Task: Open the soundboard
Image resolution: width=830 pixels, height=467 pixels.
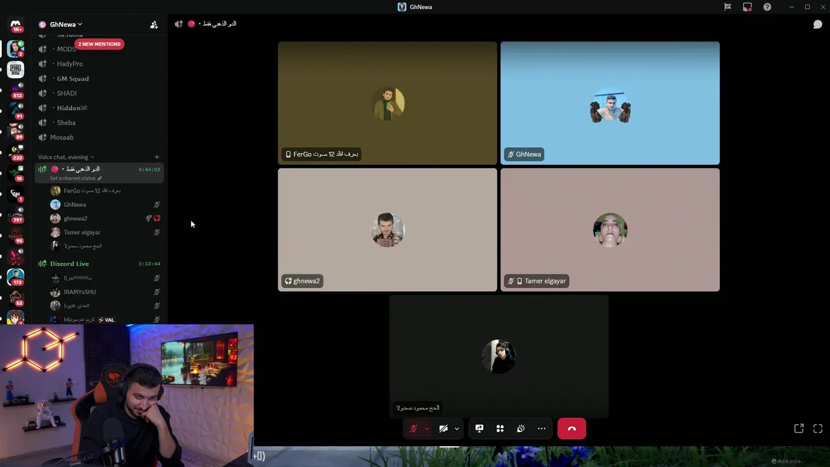Action: (521, 429)
